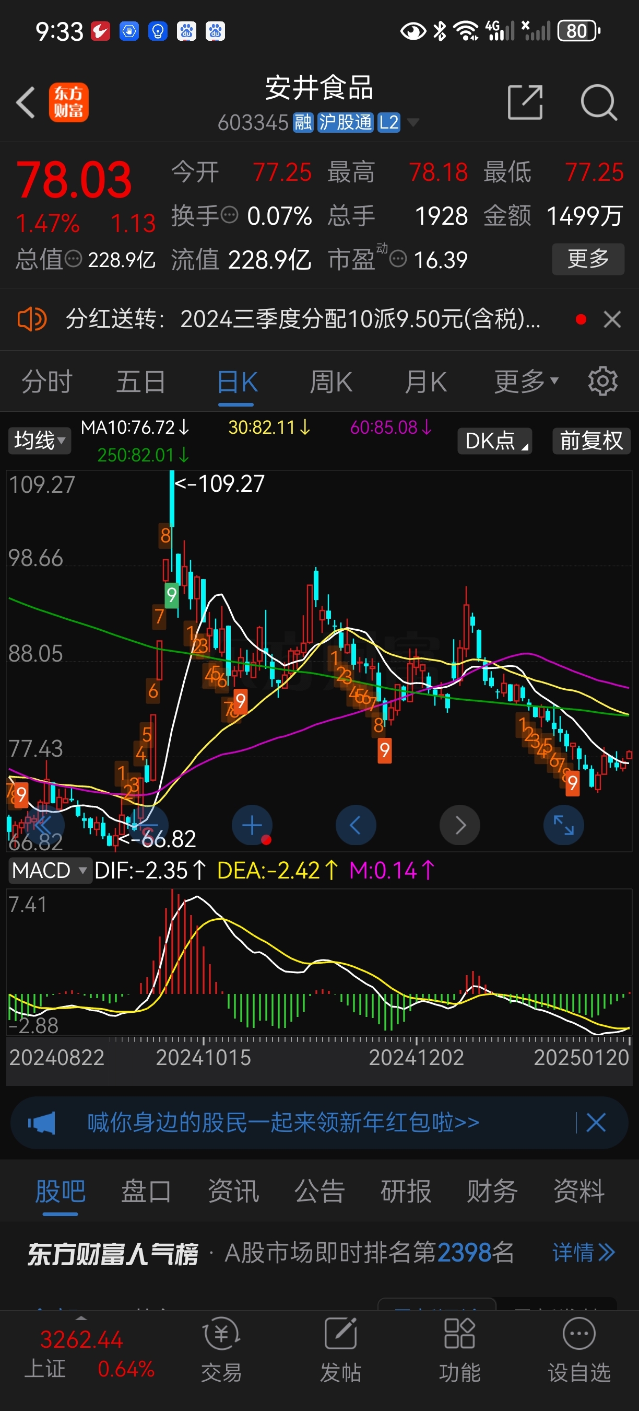The height and width of the screenshot is (1411, 639).
Task: Tap the plus zoom-in button on chart
Action: [252, 825]
